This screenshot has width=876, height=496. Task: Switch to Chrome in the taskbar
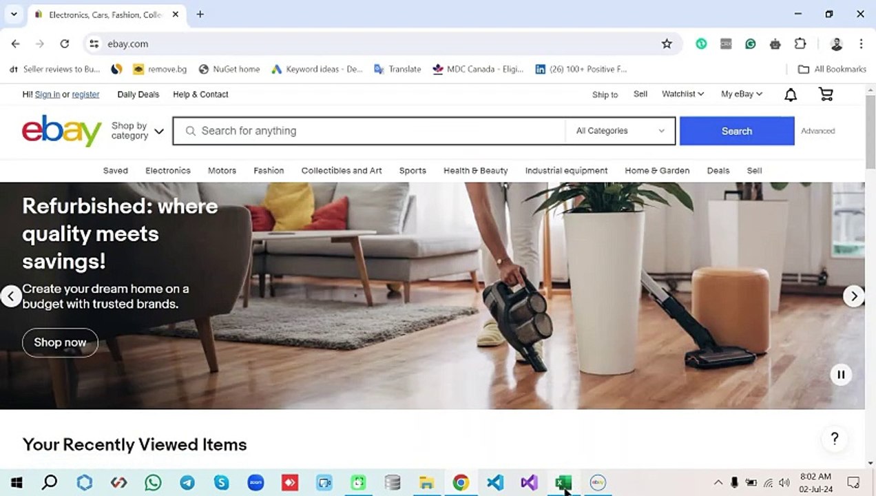point(461,482)
